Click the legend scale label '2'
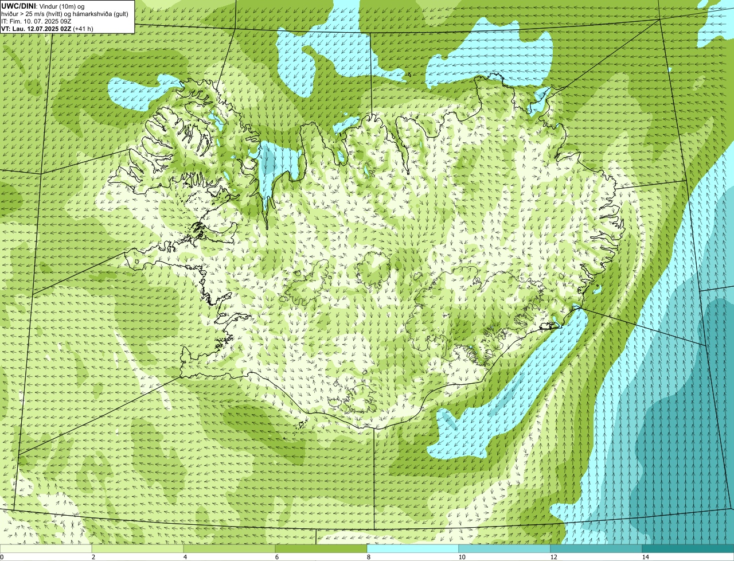 coord(93,557)
